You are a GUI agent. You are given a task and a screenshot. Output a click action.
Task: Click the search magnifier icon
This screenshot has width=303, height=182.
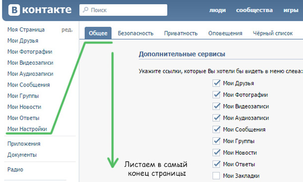85,9
